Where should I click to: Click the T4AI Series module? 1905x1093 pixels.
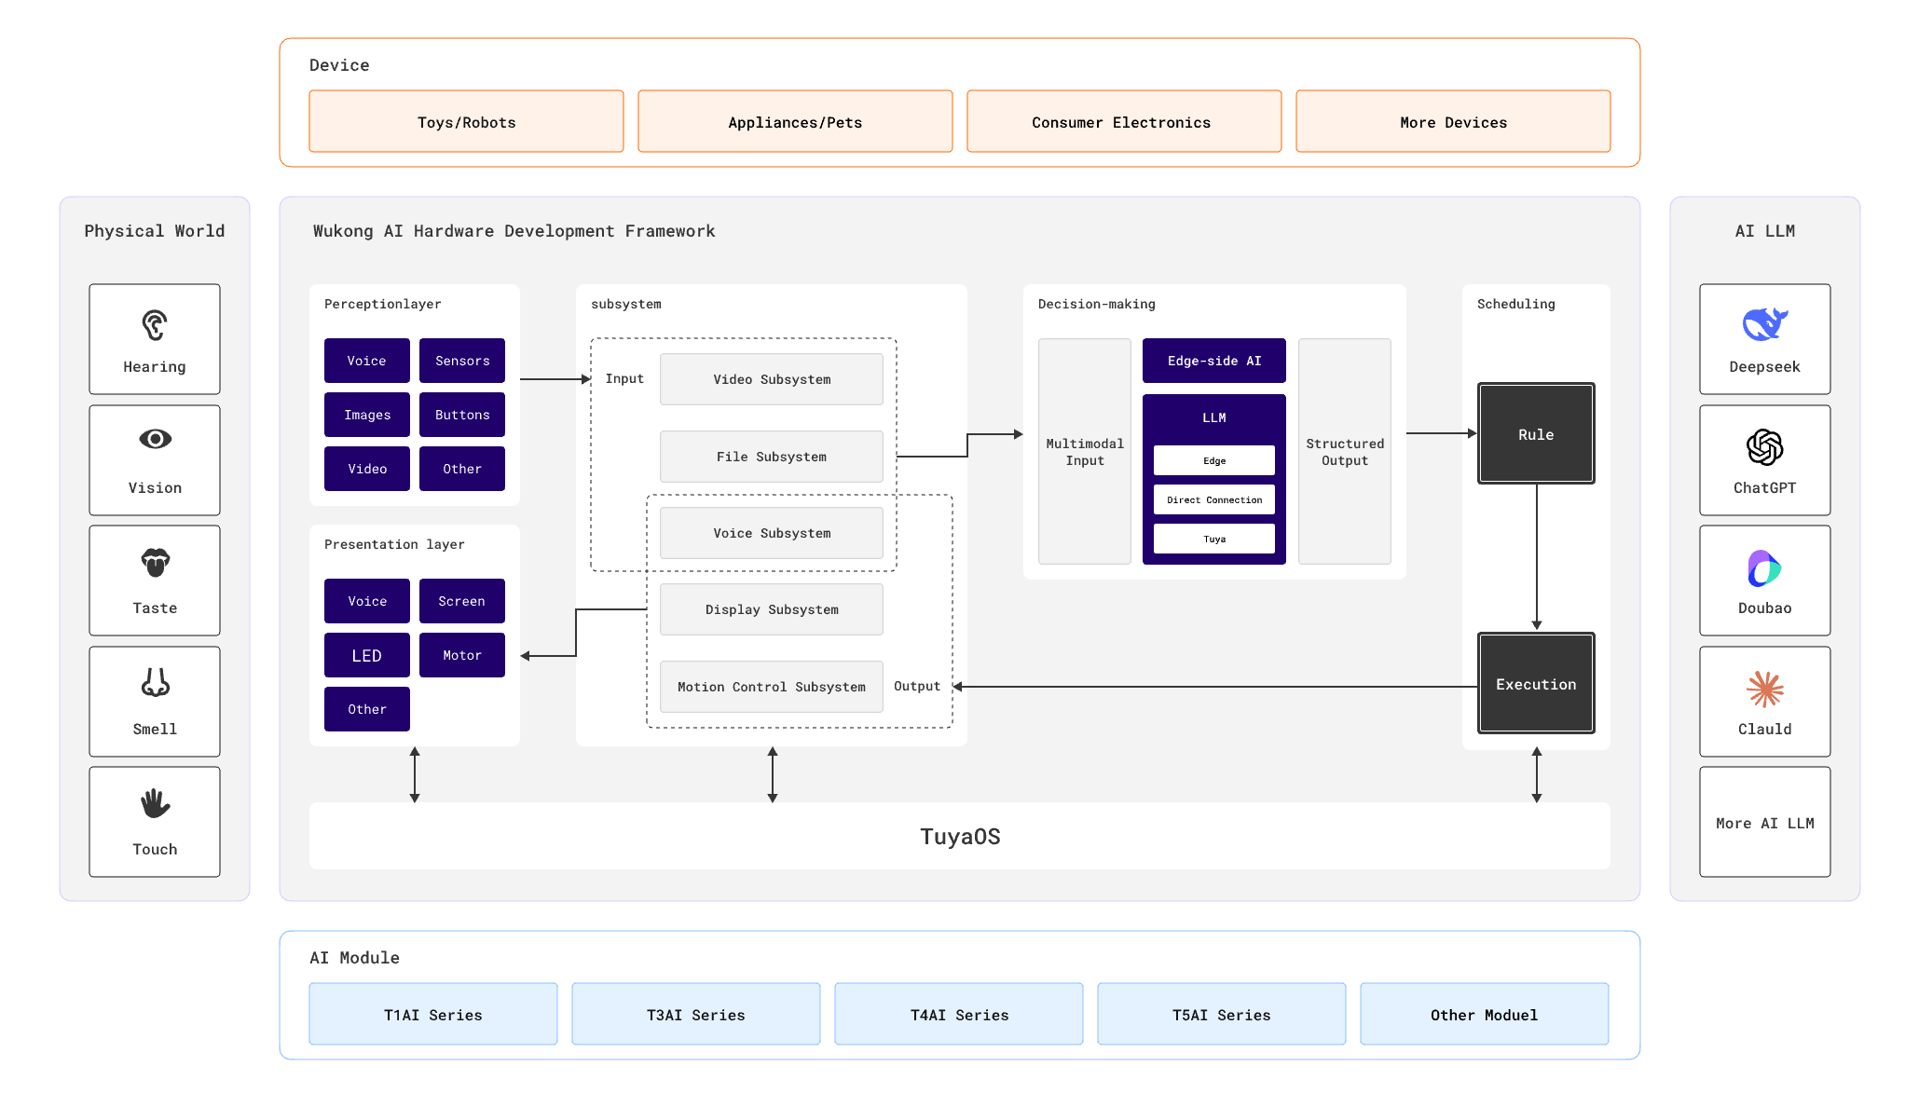(959, 1014)
